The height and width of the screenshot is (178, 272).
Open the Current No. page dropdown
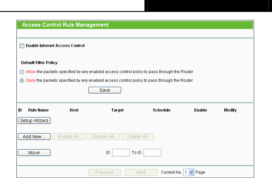tap(189, 172)
